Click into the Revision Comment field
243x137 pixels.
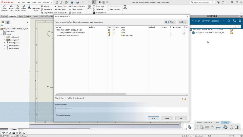tap(121, 109)
